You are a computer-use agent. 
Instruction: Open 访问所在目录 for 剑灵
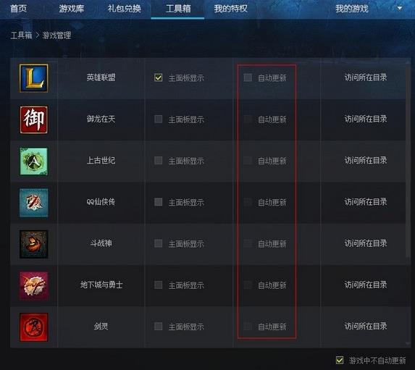pyautogui.click(x=366, y=326)
